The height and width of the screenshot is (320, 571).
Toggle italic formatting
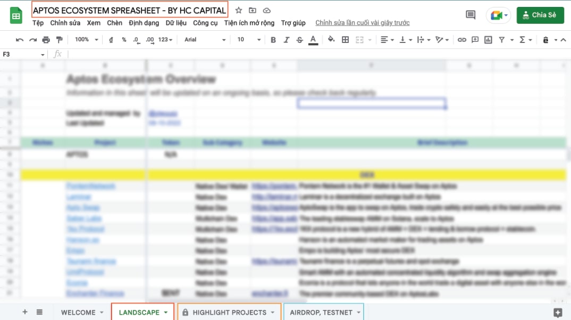coord(286,40)
